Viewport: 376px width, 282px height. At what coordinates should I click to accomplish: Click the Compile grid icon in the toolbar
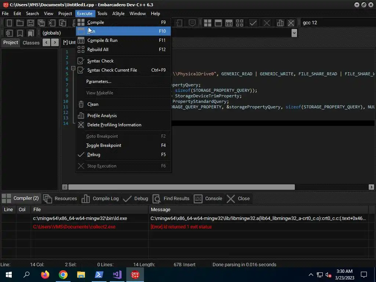coord(208,23)
